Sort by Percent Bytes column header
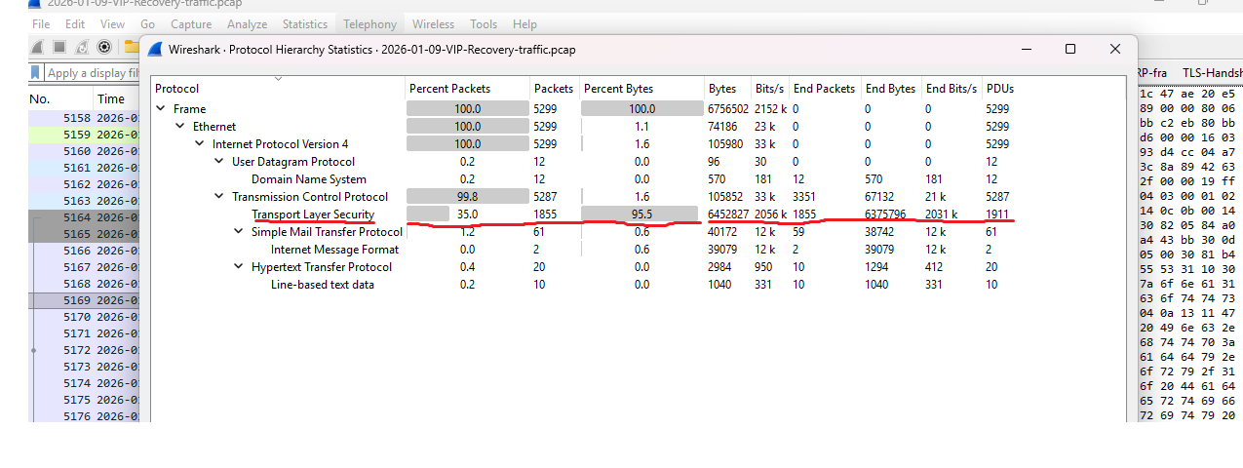 coord(641,89)
